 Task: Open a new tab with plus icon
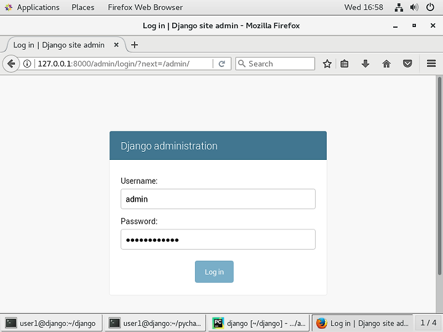click(135, 45)
